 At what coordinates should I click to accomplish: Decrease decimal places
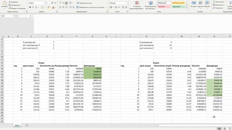coord(126,7)
